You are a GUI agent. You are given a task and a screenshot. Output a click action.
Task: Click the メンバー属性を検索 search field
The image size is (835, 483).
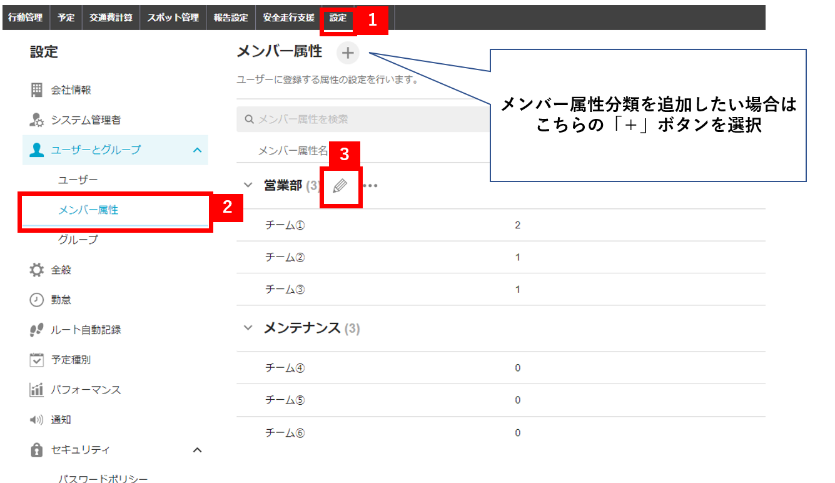click(362, 119)
